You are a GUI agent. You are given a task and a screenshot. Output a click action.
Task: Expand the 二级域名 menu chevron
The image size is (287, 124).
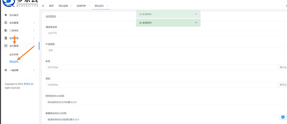point(34,31)
